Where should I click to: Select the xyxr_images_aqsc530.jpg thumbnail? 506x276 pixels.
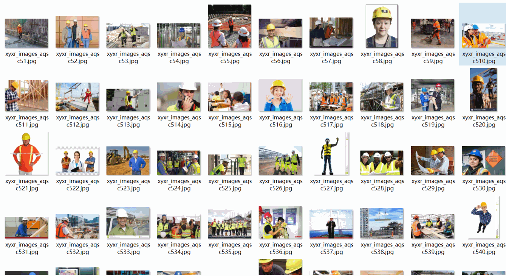click(x=483, y=161)
